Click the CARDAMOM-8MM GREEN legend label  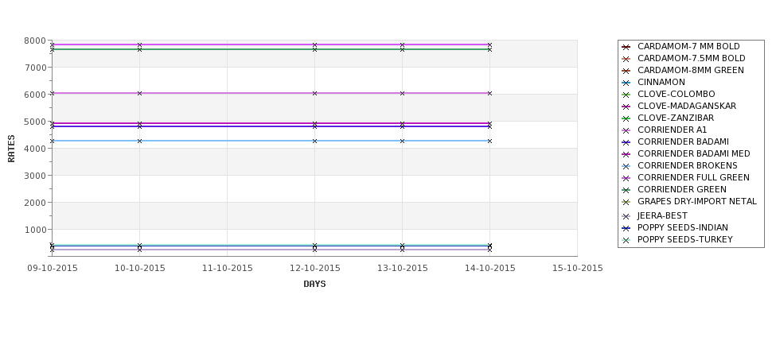tap(690, 70)
